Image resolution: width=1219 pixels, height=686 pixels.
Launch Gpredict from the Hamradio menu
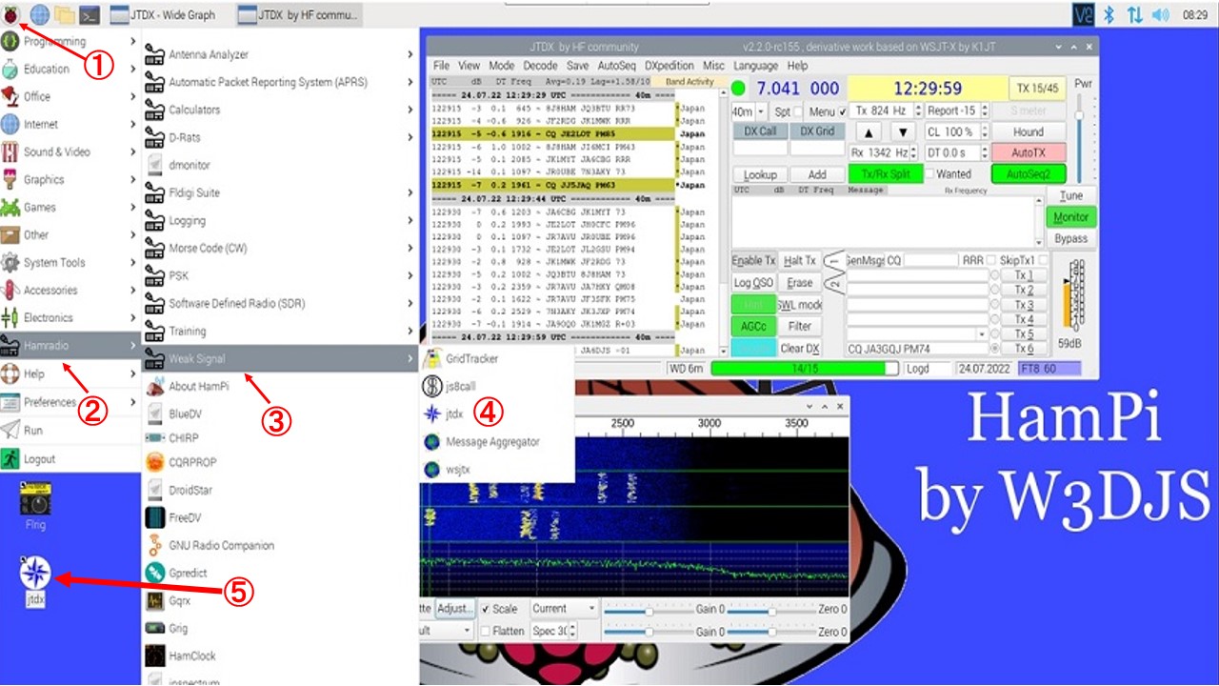tap(280, 573)
